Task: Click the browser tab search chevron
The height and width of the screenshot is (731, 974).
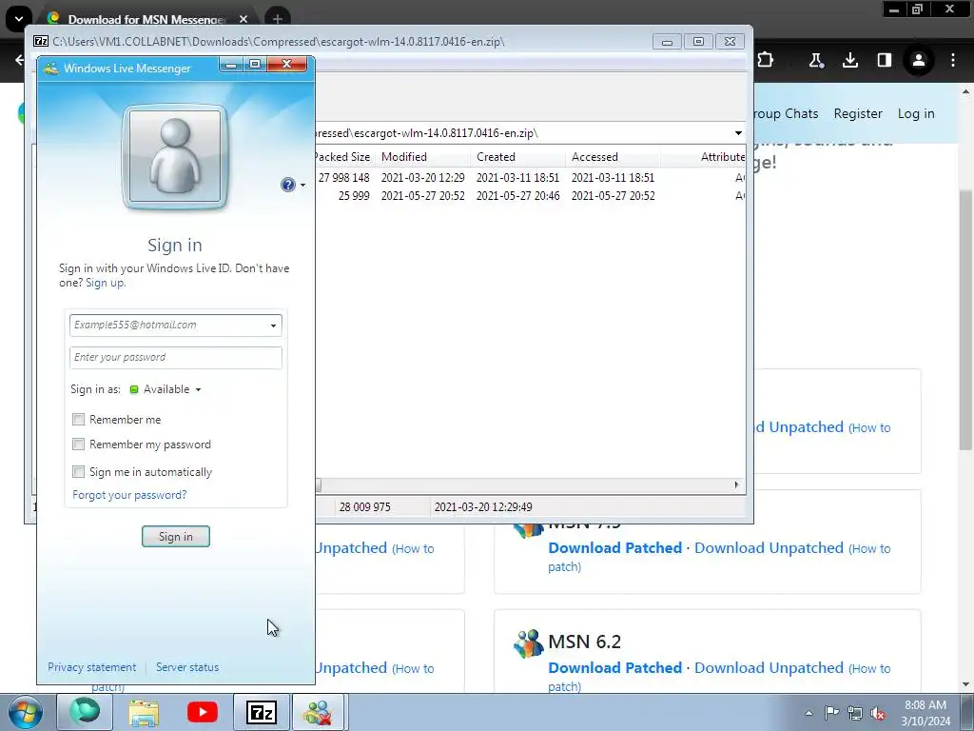Action: point(19,19)
